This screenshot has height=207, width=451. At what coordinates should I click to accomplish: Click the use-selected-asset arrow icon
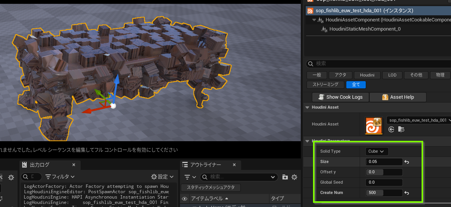coord(391,130)
